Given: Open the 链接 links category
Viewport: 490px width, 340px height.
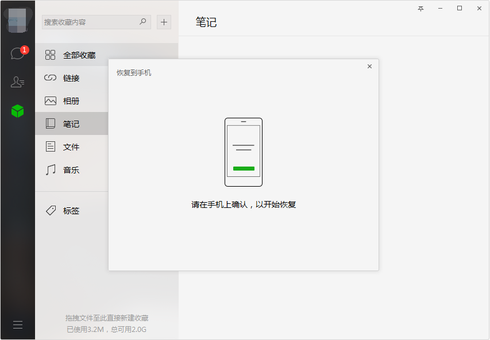Looking at the screenshot, I should 72,78.
